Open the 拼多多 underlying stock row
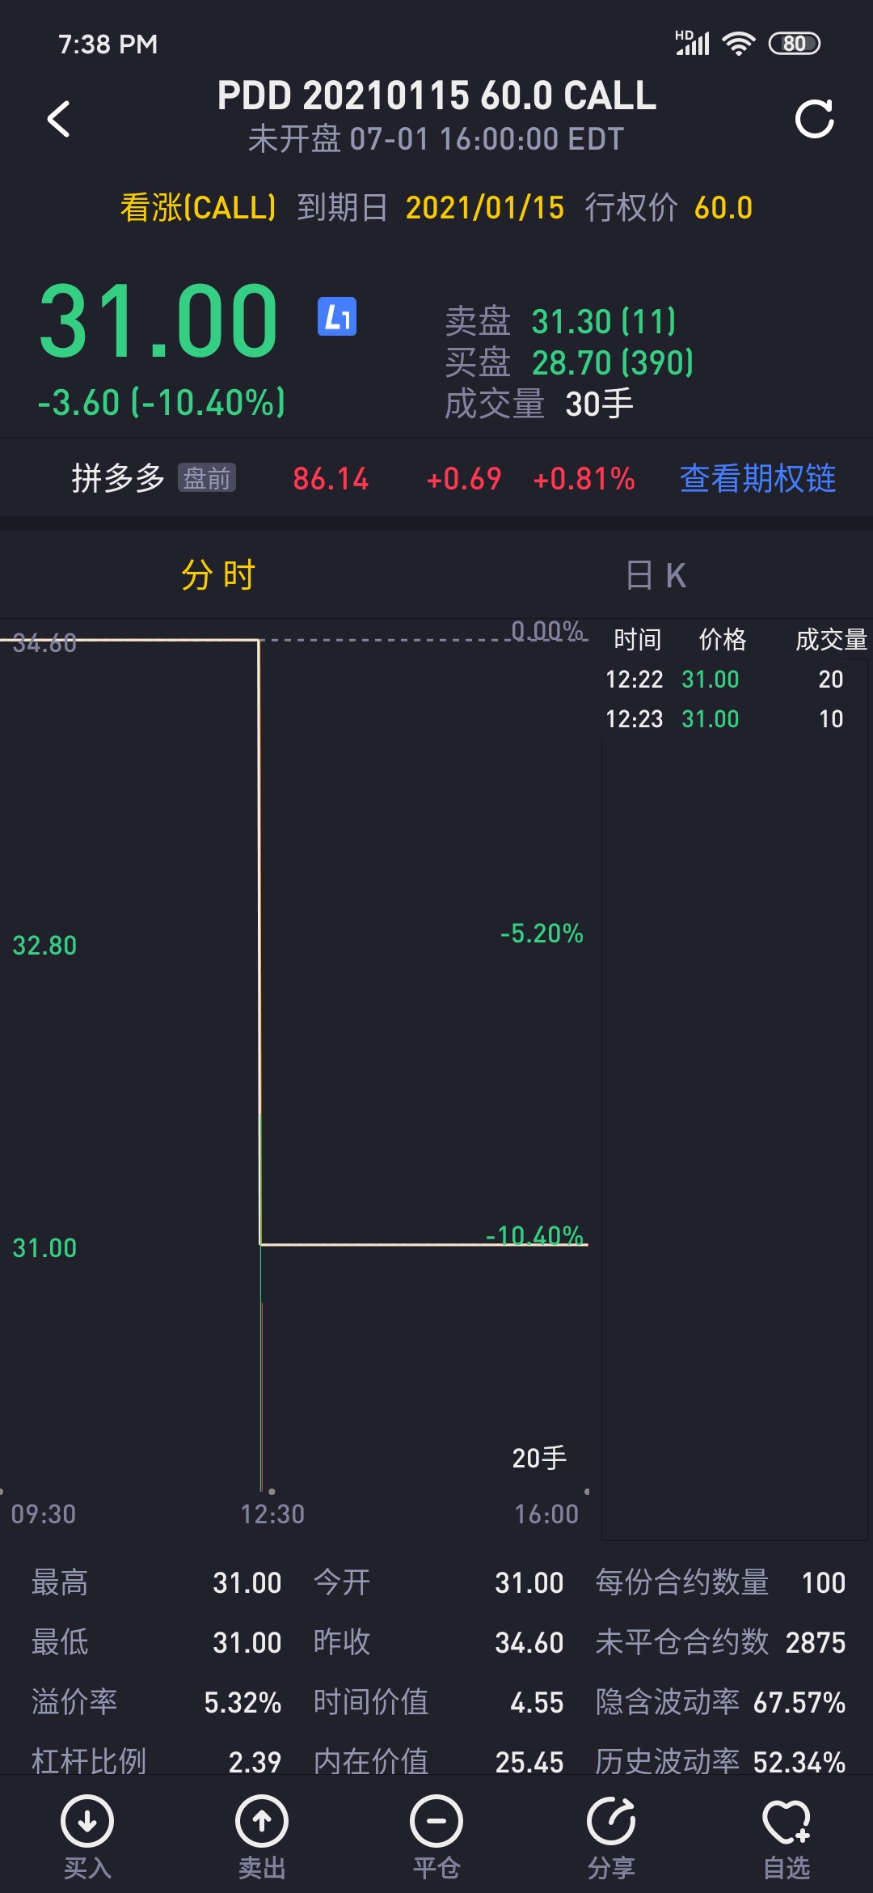The height and width of the screenshot is (1893, 873). point(436,478)
